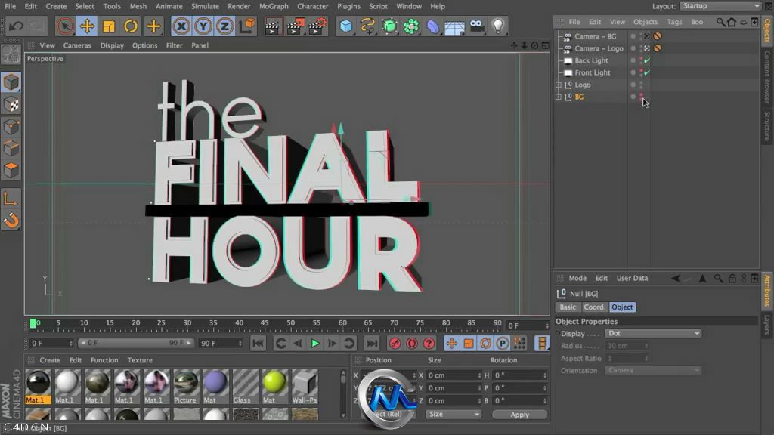Click the MoGraph flower icon in the toolbar
The width and height of the screenshot is (774, 435).
[x=410, y=26]
